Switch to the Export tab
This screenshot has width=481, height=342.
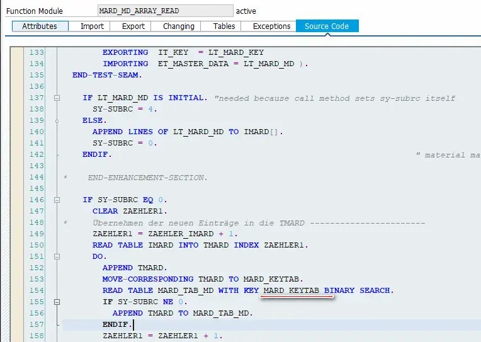point(133,26)
